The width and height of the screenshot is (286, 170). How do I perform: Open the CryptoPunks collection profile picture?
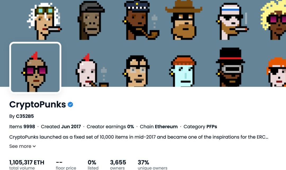coord(35,67)
